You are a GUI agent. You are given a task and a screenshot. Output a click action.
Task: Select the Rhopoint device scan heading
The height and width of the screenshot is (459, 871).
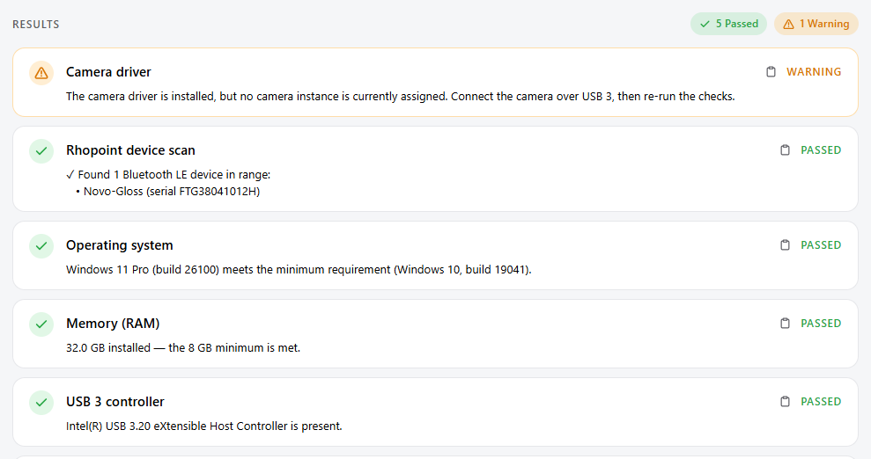(130, 150)
